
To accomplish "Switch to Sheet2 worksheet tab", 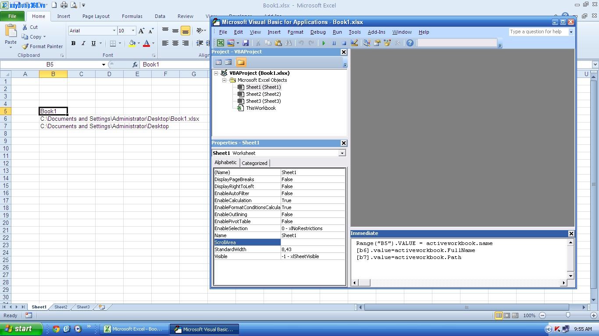I will pos(61,307).
